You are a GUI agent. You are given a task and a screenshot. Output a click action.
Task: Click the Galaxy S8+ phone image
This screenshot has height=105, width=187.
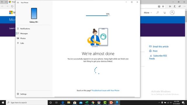pyautogui.click(x=34, y=13)
